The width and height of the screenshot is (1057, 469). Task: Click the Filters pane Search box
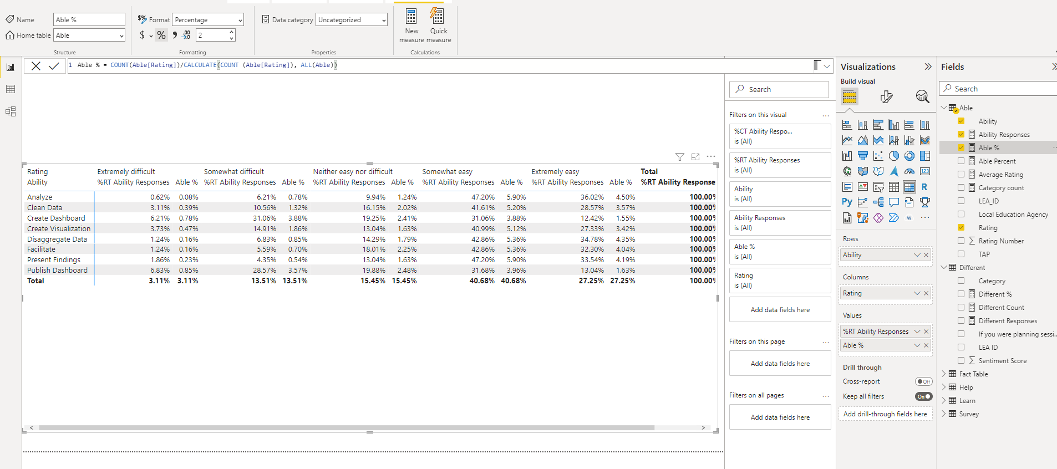pos(779,89)
